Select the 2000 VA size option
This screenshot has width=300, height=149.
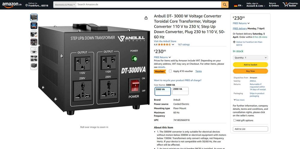(x=180, y=91)
